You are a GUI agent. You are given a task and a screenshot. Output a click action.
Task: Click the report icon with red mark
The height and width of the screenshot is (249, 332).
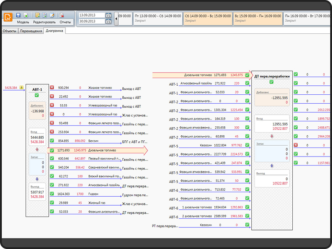pos(62,15)
